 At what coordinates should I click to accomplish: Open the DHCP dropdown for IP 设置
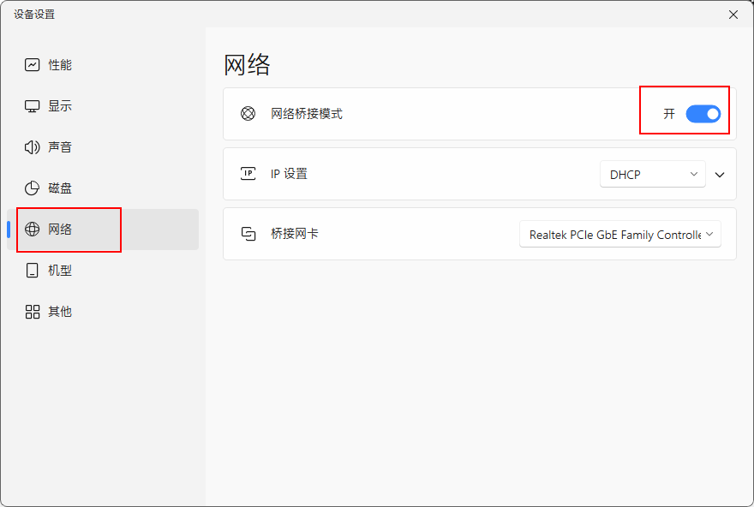(x=652, y=175)
